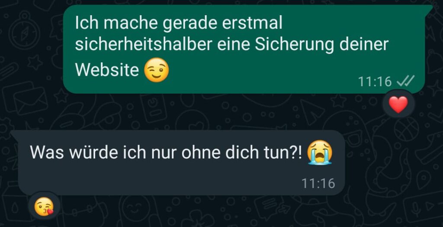443x227 pixels.
Task: Tap the 11:16 time on green message
Action: [x=375, y=82]
